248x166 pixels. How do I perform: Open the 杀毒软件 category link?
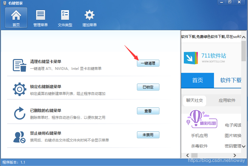199,146
